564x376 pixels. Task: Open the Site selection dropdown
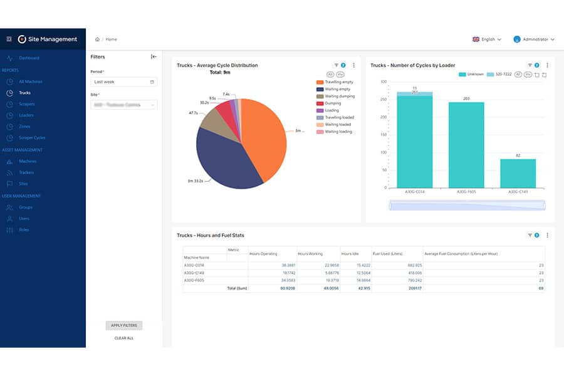(123, 105)
